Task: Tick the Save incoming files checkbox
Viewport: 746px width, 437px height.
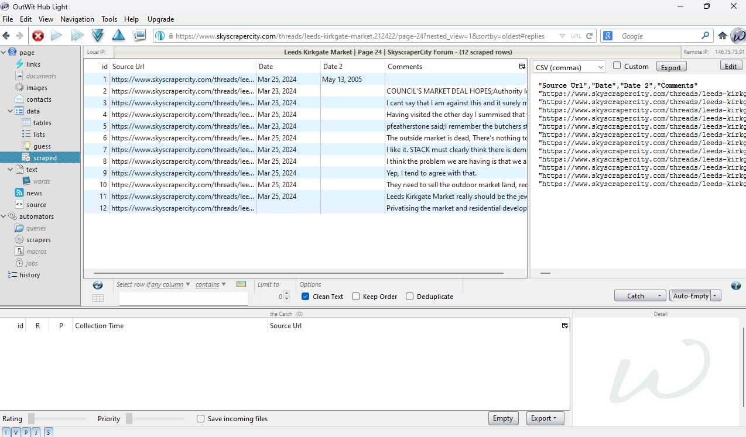Action: pos(201,419)
